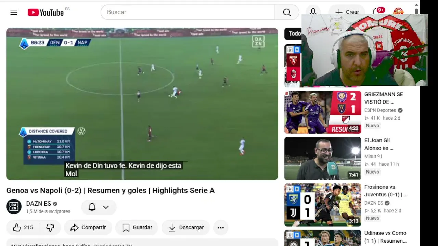
Task: Visit the Minut 91 channel
Action: [x=373, y=156]
